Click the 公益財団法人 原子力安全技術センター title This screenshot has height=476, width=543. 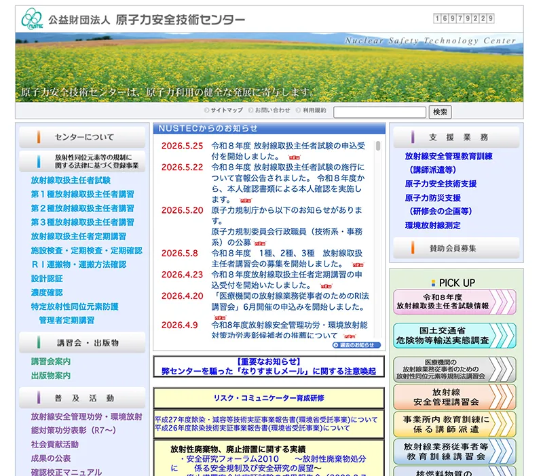147,20
